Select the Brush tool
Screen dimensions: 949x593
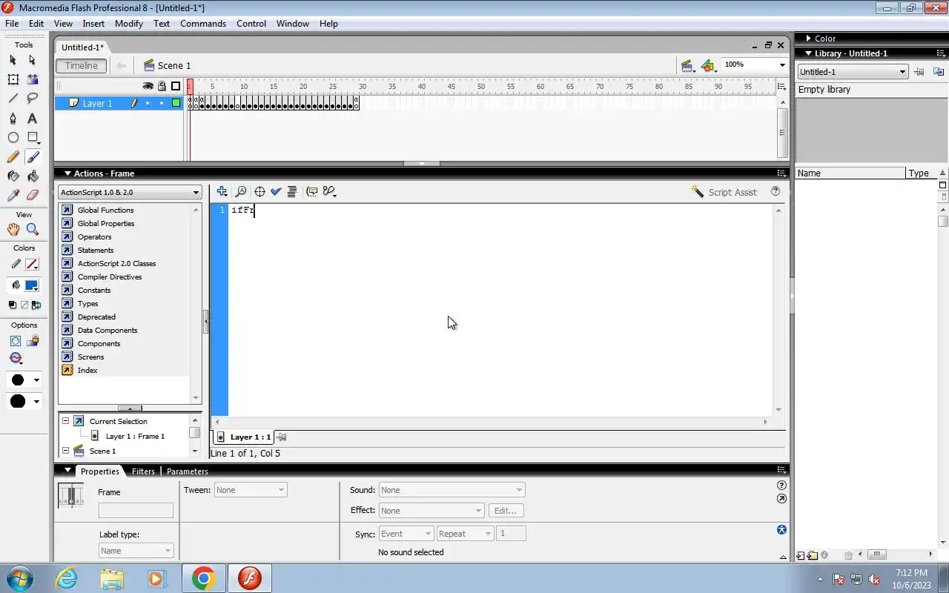tap(33, 157)
